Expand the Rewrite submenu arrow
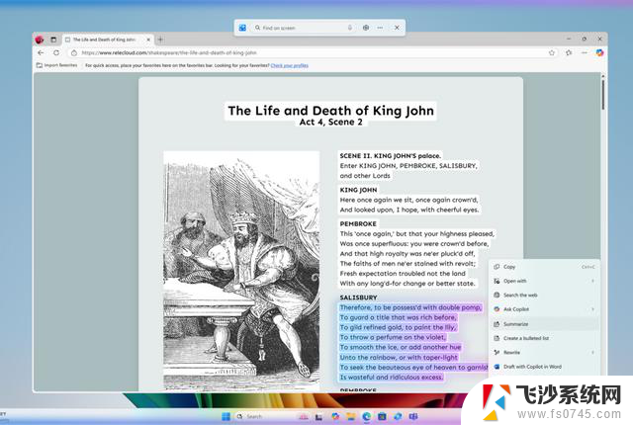 592,352
